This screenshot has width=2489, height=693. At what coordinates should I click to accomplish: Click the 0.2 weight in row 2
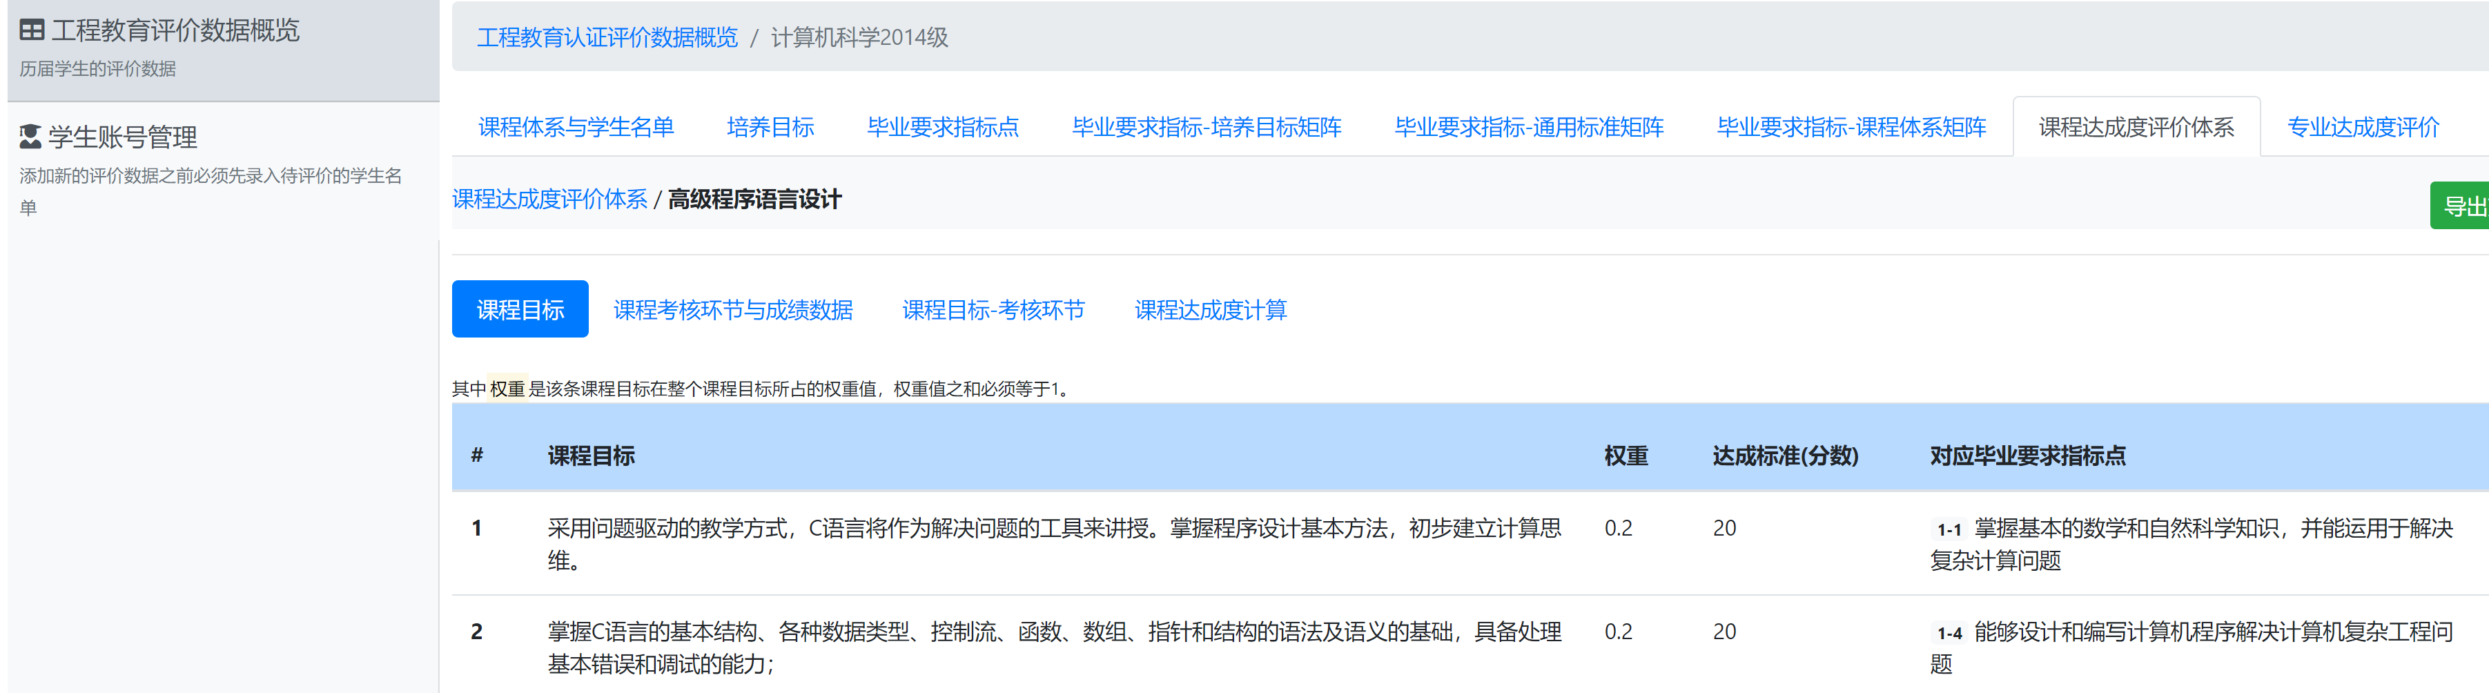[1619, 632]
